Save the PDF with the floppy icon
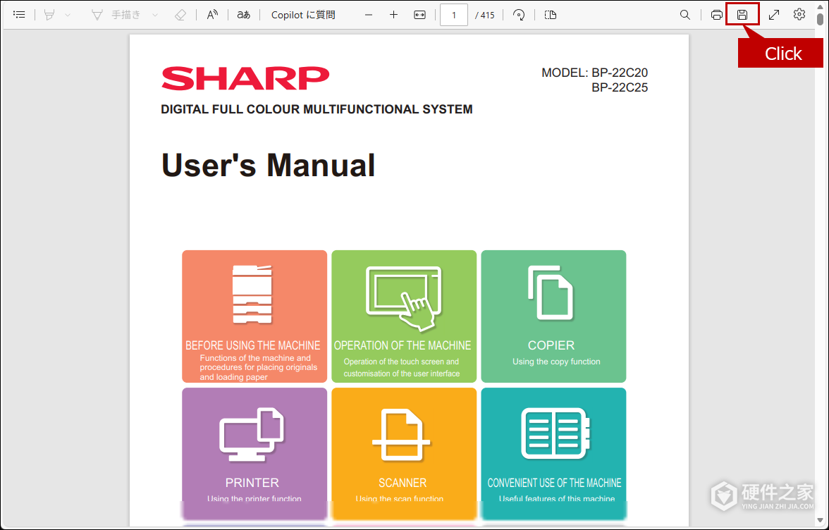 point(742,15)
